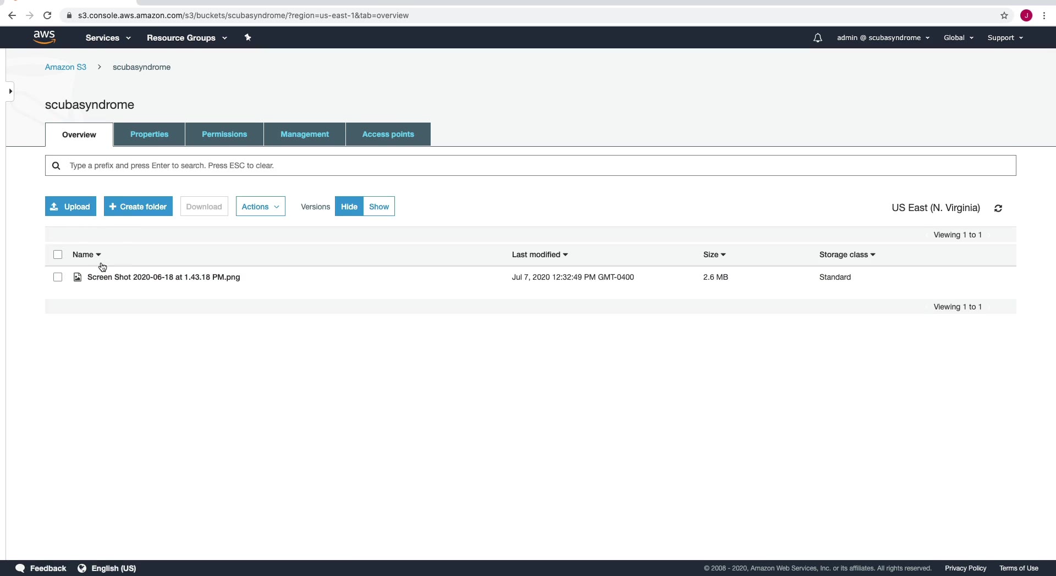Check the Screen Shot PNG file checkbox
The image size is (1056, 576).
[58, 277]
